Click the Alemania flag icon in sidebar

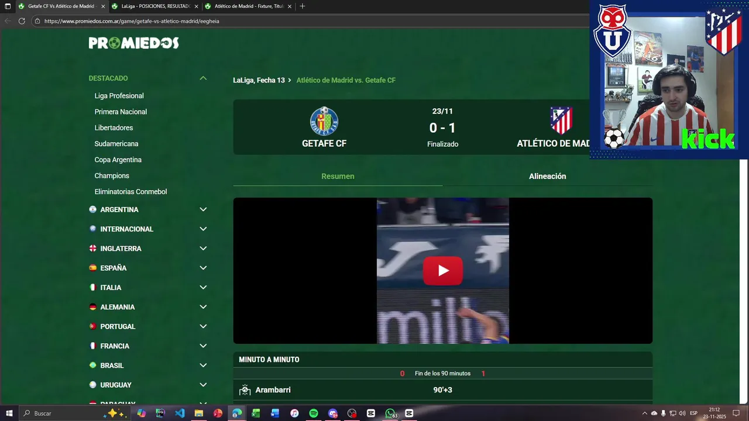point(92,307)
